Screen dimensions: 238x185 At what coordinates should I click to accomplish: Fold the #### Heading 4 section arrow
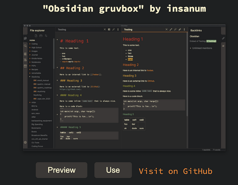point(57,95)
